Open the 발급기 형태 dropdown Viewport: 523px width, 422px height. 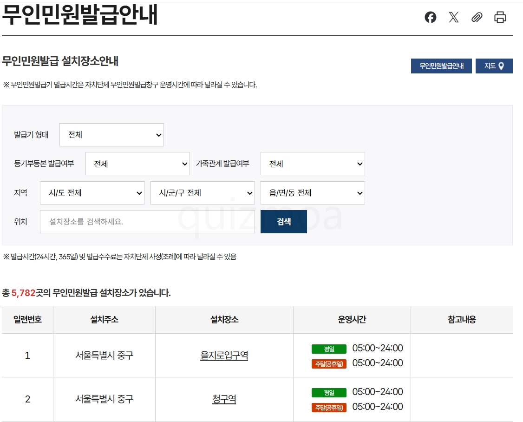pyautogui.click(x=112, y=135)
